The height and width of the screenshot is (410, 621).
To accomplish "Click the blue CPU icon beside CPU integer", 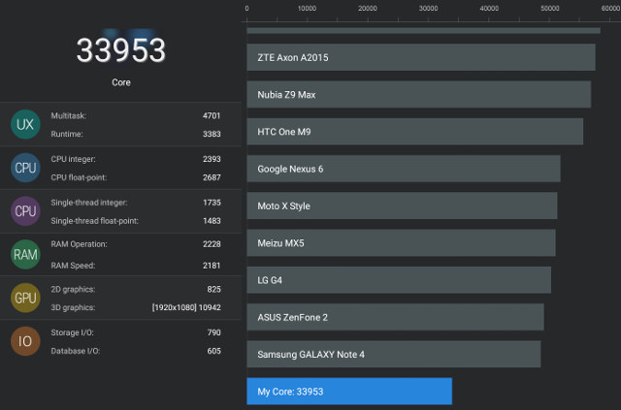I will (x=25, y=168).
